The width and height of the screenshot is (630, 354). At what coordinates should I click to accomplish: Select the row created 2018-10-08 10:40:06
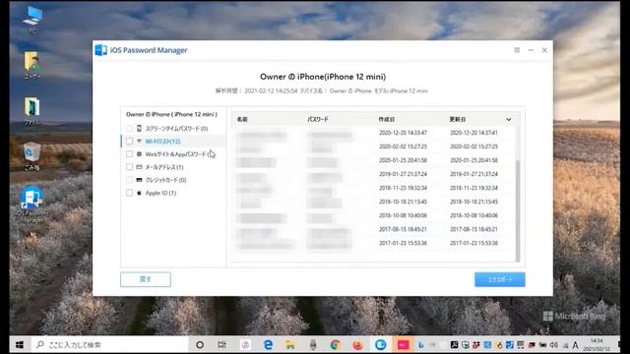(x=373, y=215)
